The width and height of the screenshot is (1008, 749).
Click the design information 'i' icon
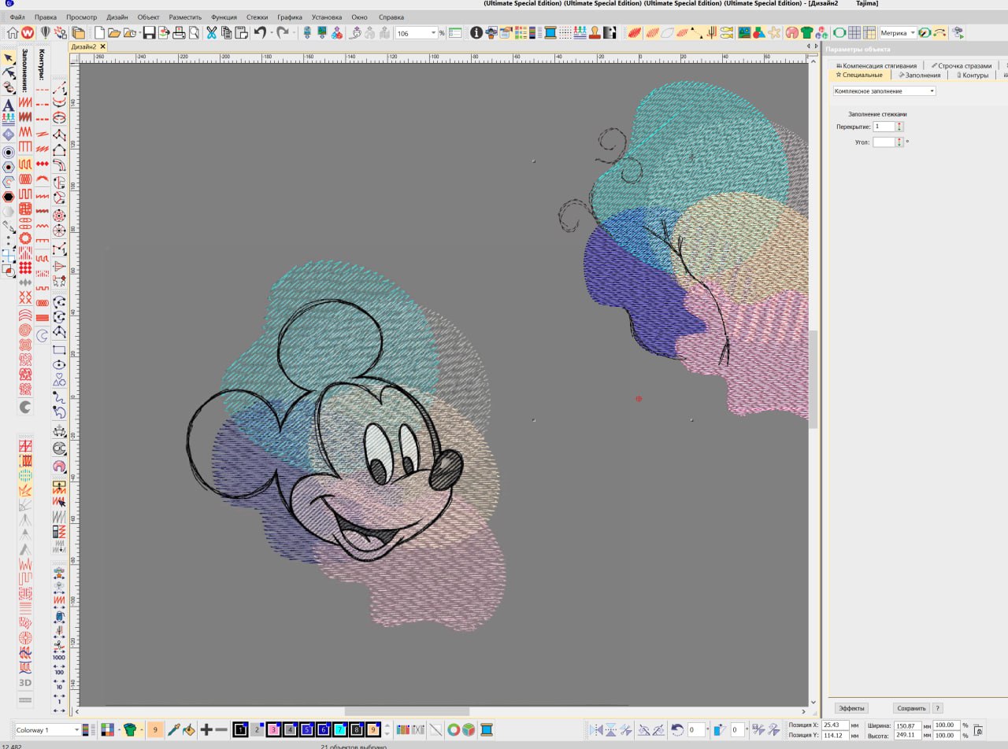point(476,33)
